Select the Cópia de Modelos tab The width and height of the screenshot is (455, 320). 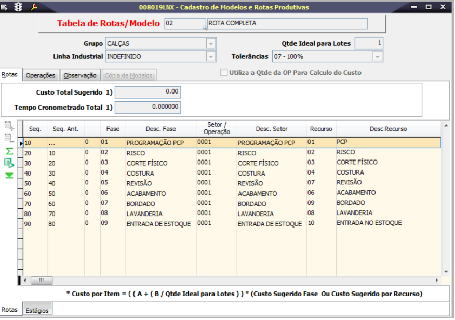(128, 75)
